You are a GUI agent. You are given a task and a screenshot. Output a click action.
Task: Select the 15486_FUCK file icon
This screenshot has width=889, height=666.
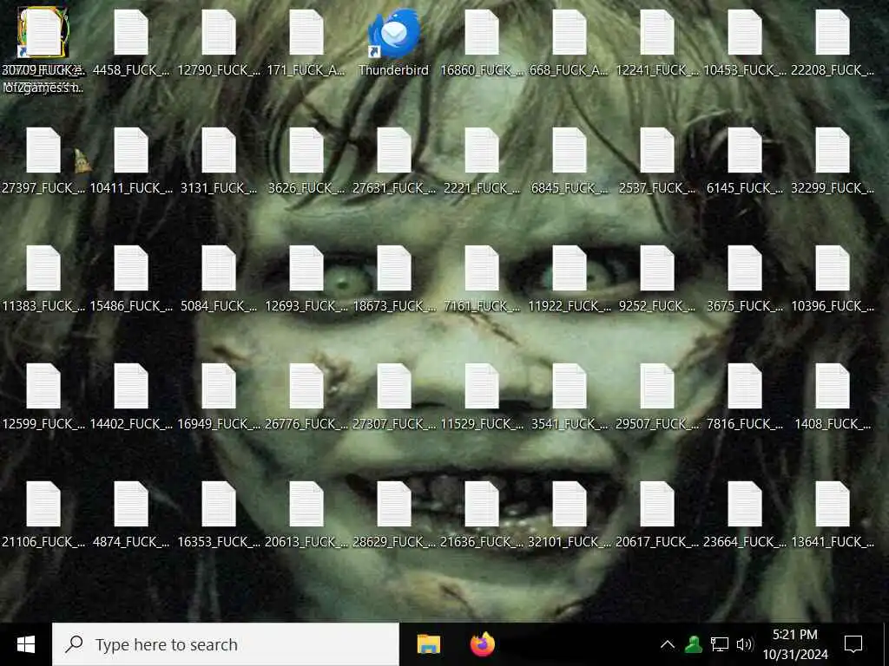click(131, 269)
